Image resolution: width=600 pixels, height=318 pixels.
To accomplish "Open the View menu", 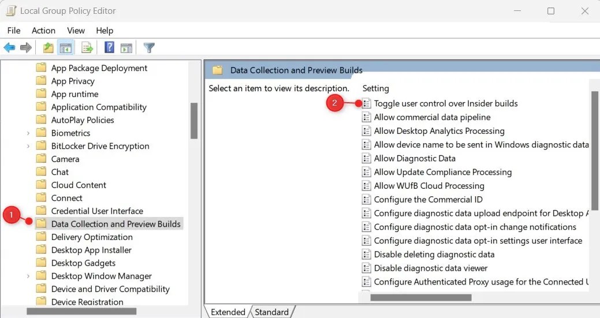I will (76, 31).
